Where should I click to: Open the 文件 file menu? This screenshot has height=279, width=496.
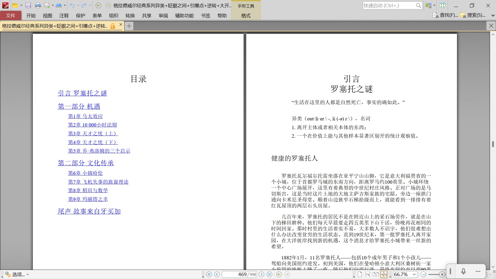(x=11, y=16)
